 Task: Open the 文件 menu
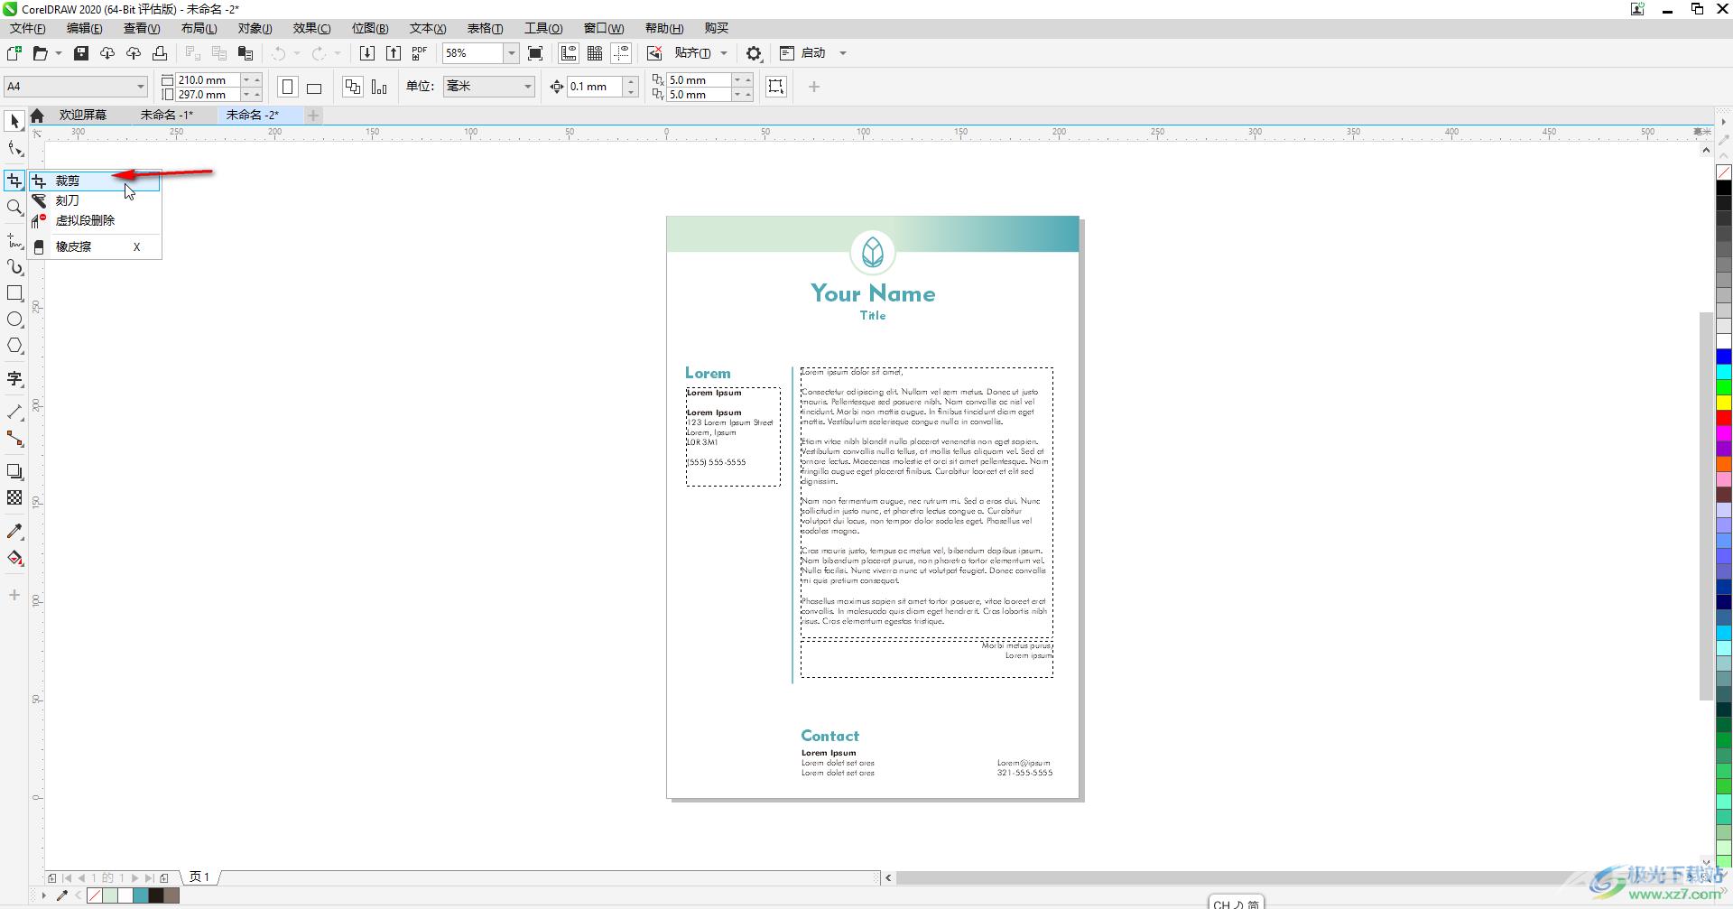27,28
